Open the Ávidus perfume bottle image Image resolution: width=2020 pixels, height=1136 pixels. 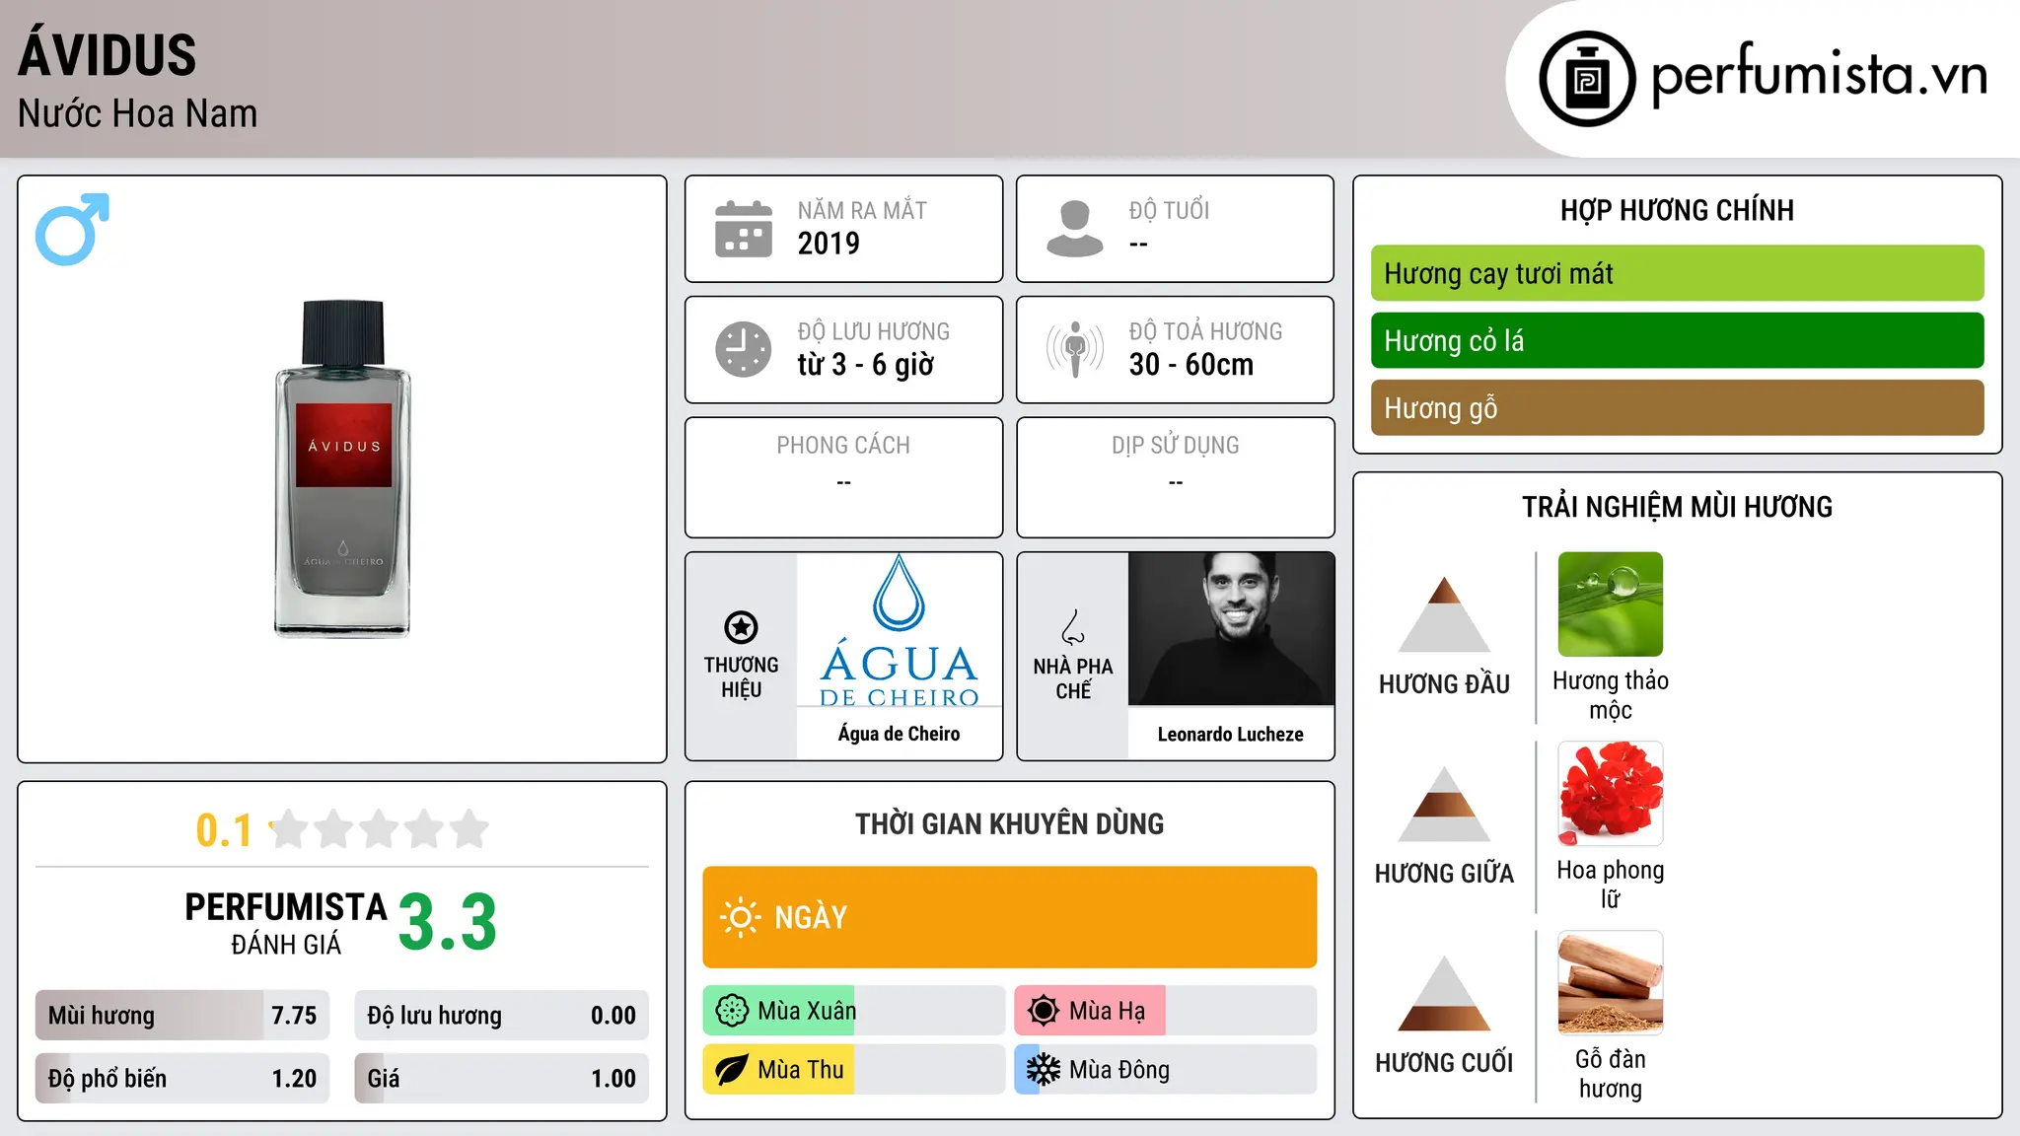[x=342, y=468]
